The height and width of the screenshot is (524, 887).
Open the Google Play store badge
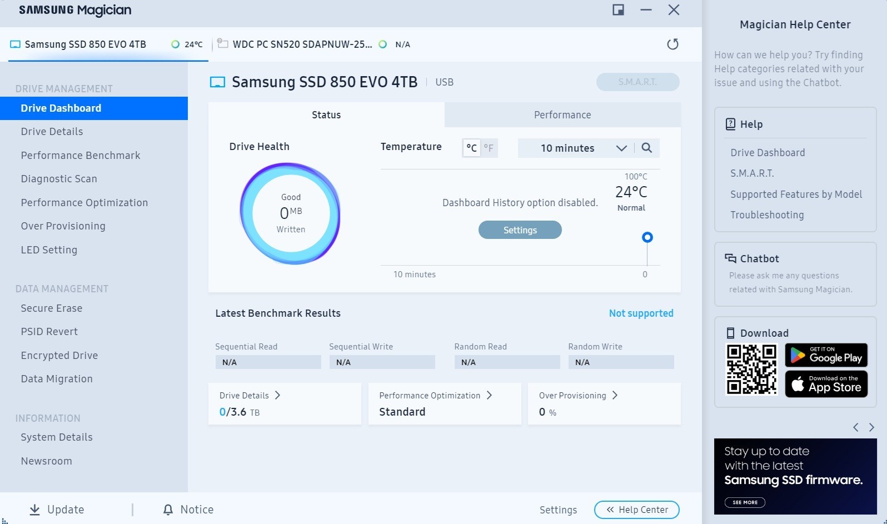tap(826, 355)
